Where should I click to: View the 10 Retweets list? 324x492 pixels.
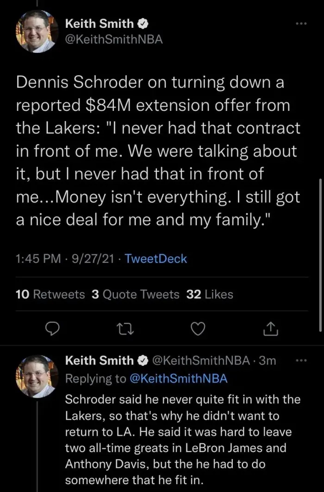[x=50, y=294]
